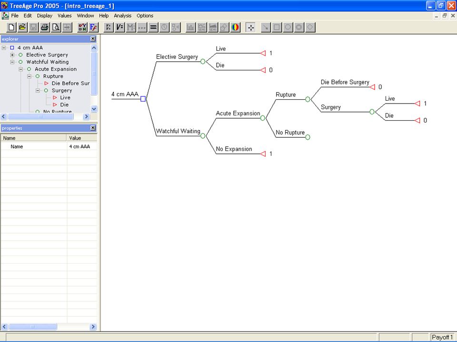Create a new document with the blank page icon
The height and width of the screenshot is (342, 457).
coord(11,28)
